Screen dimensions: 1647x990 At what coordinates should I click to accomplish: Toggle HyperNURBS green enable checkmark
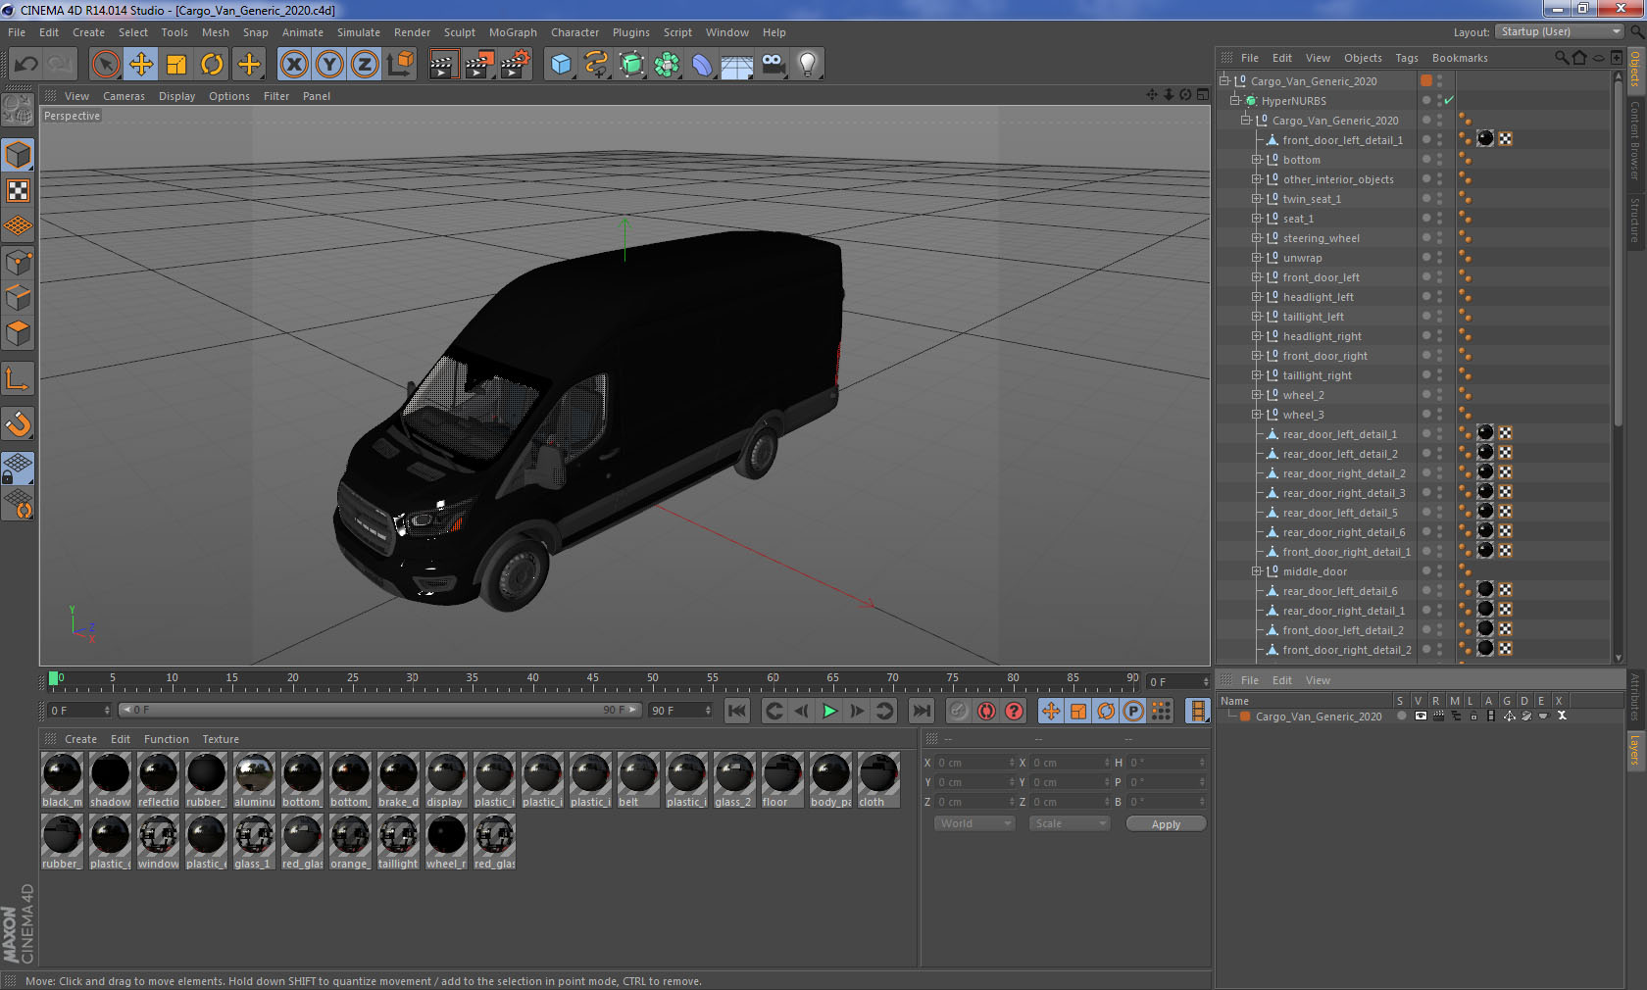click(x=1449, y=100)
